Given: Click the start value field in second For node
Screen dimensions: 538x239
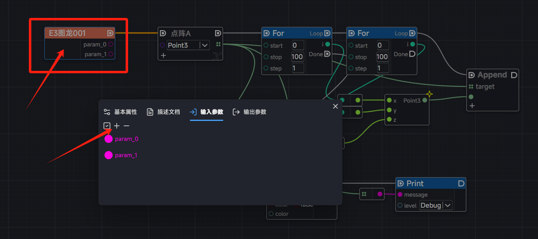Looking at the screenshot, I should pyautogui.click(x=382, y=45).
